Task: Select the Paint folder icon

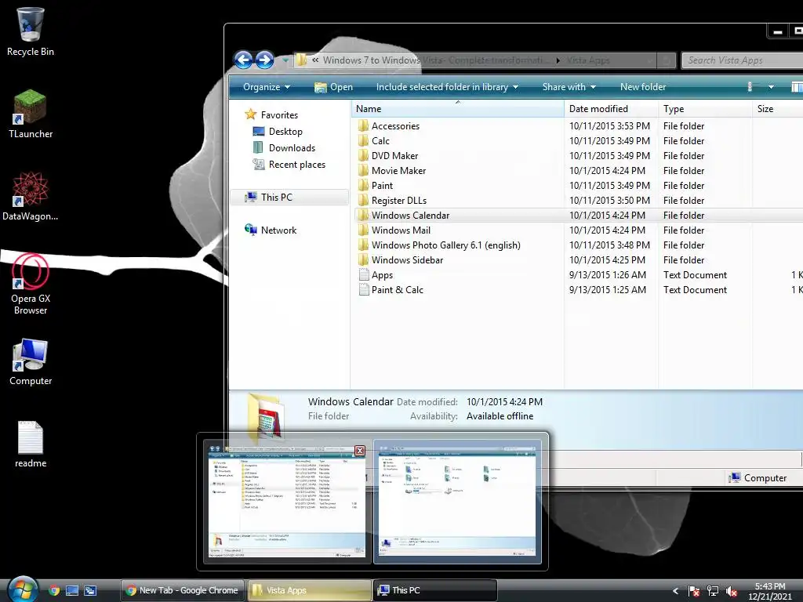Action: click(x=364, y=185)
